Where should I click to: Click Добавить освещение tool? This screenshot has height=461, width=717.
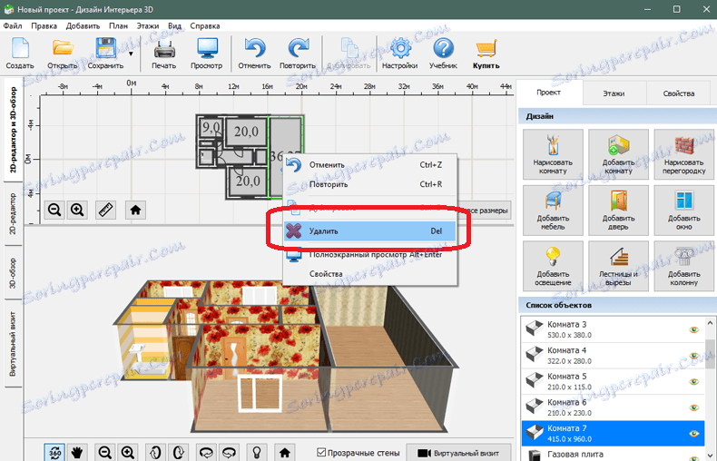pyautogui.click(x=553, y=266)
